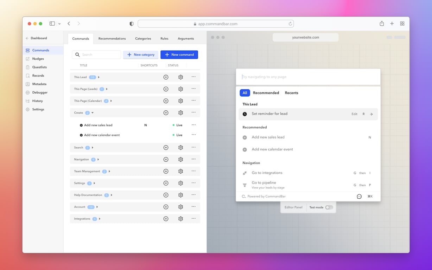
Task: Expand the Search category
Action: (93, 148)
